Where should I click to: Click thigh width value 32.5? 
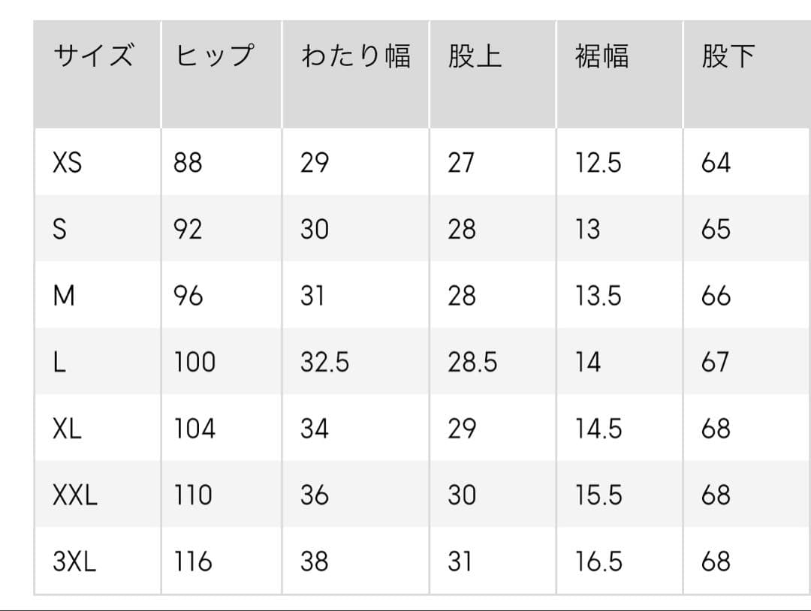pyautogui.click(x=324, y=363)
